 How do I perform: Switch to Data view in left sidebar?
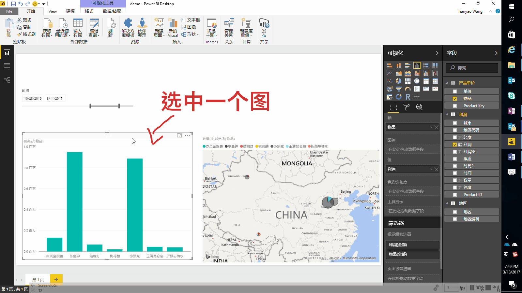click(7, 66)
